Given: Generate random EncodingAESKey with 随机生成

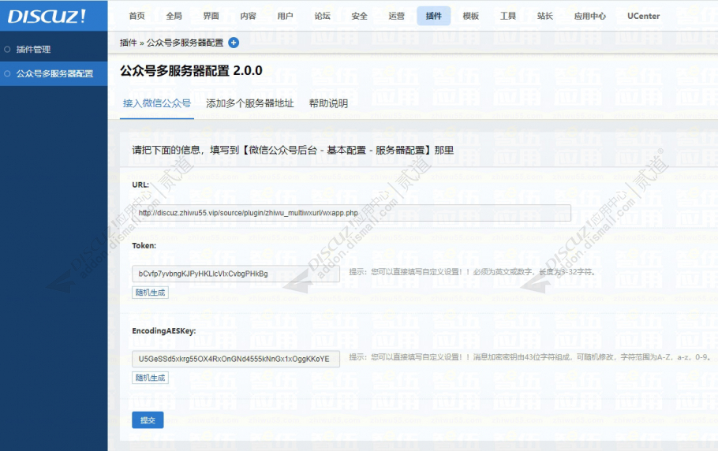Looking at the screenshot, I should pos(150,378).
